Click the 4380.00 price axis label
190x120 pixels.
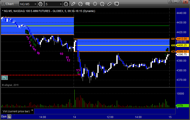click(182, 70)
